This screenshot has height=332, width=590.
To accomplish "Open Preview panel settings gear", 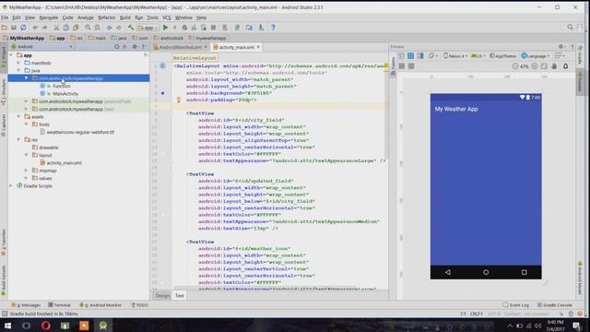I will 561,47.
